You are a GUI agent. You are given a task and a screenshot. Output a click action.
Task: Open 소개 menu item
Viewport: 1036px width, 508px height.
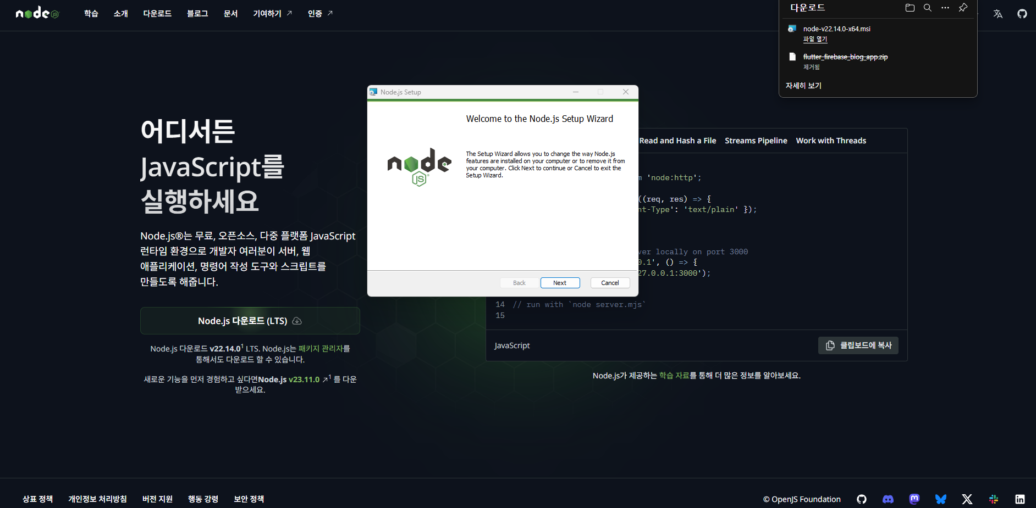pos(121,14)
